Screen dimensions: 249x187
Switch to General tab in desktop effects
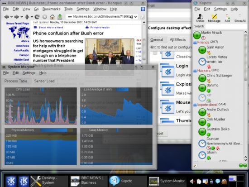[157, 39]
